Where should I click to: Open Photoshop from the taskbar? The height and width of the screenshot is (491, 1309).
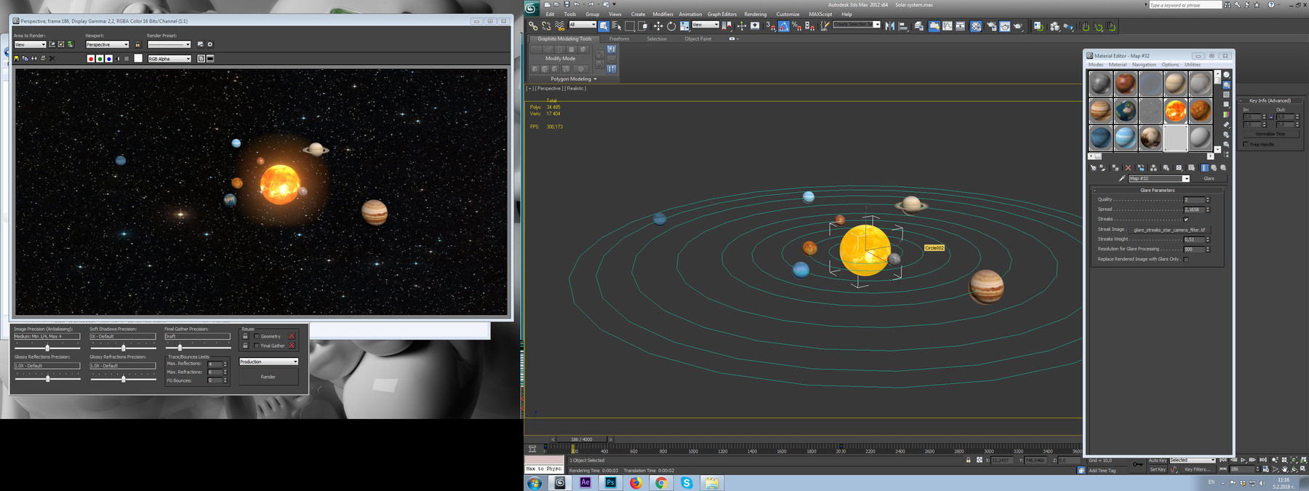[x=610, y=482]
